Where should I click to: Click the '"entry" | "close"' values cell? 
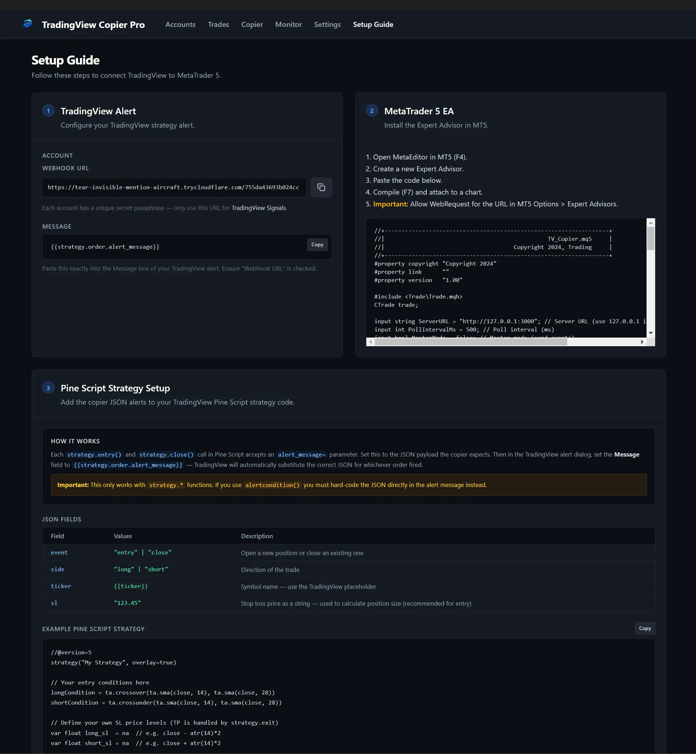click(x=143, y=553)
